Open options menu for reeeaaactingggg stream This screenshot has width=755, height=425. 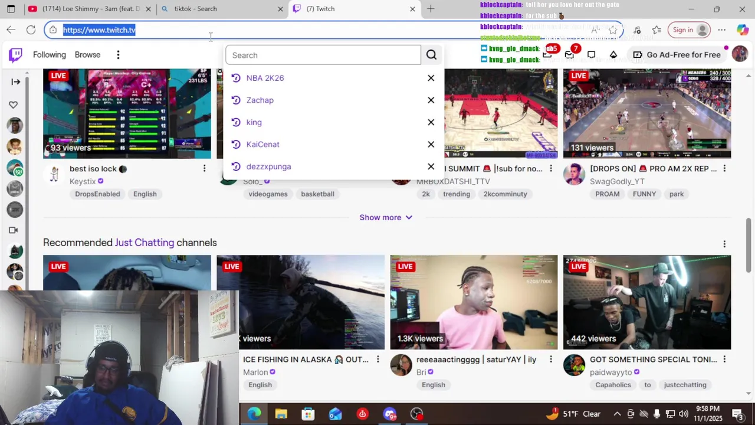pos(551,359)
